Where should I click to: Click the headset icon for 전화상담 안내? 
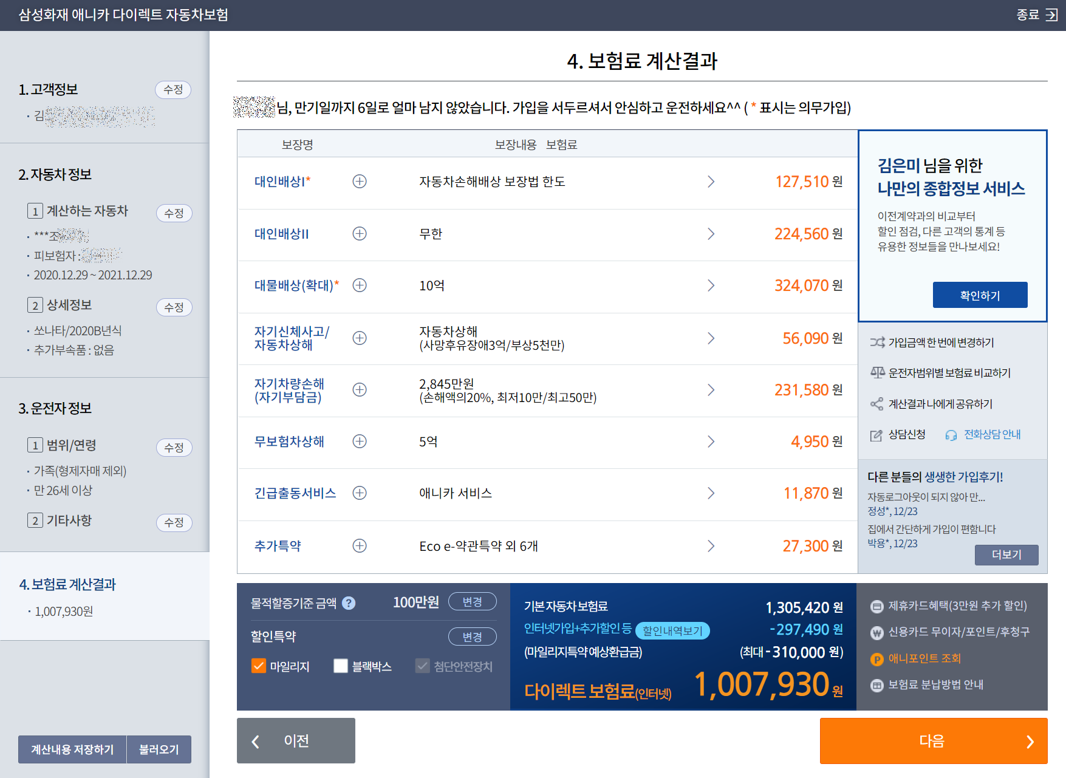[x=951, y=435]
